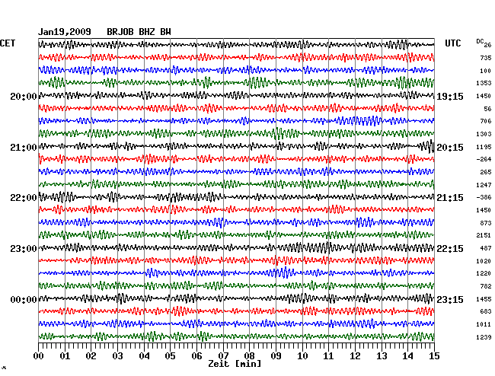Screen dimensions: 495x376
Task: Select the 15 minute axis tick label
Action: (x=434, y=356)
